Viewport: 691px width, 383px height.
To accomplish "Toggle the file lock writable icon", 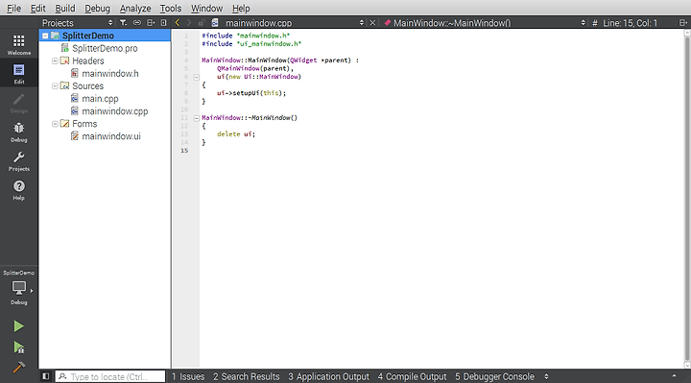I will click(x=201, y=22).
